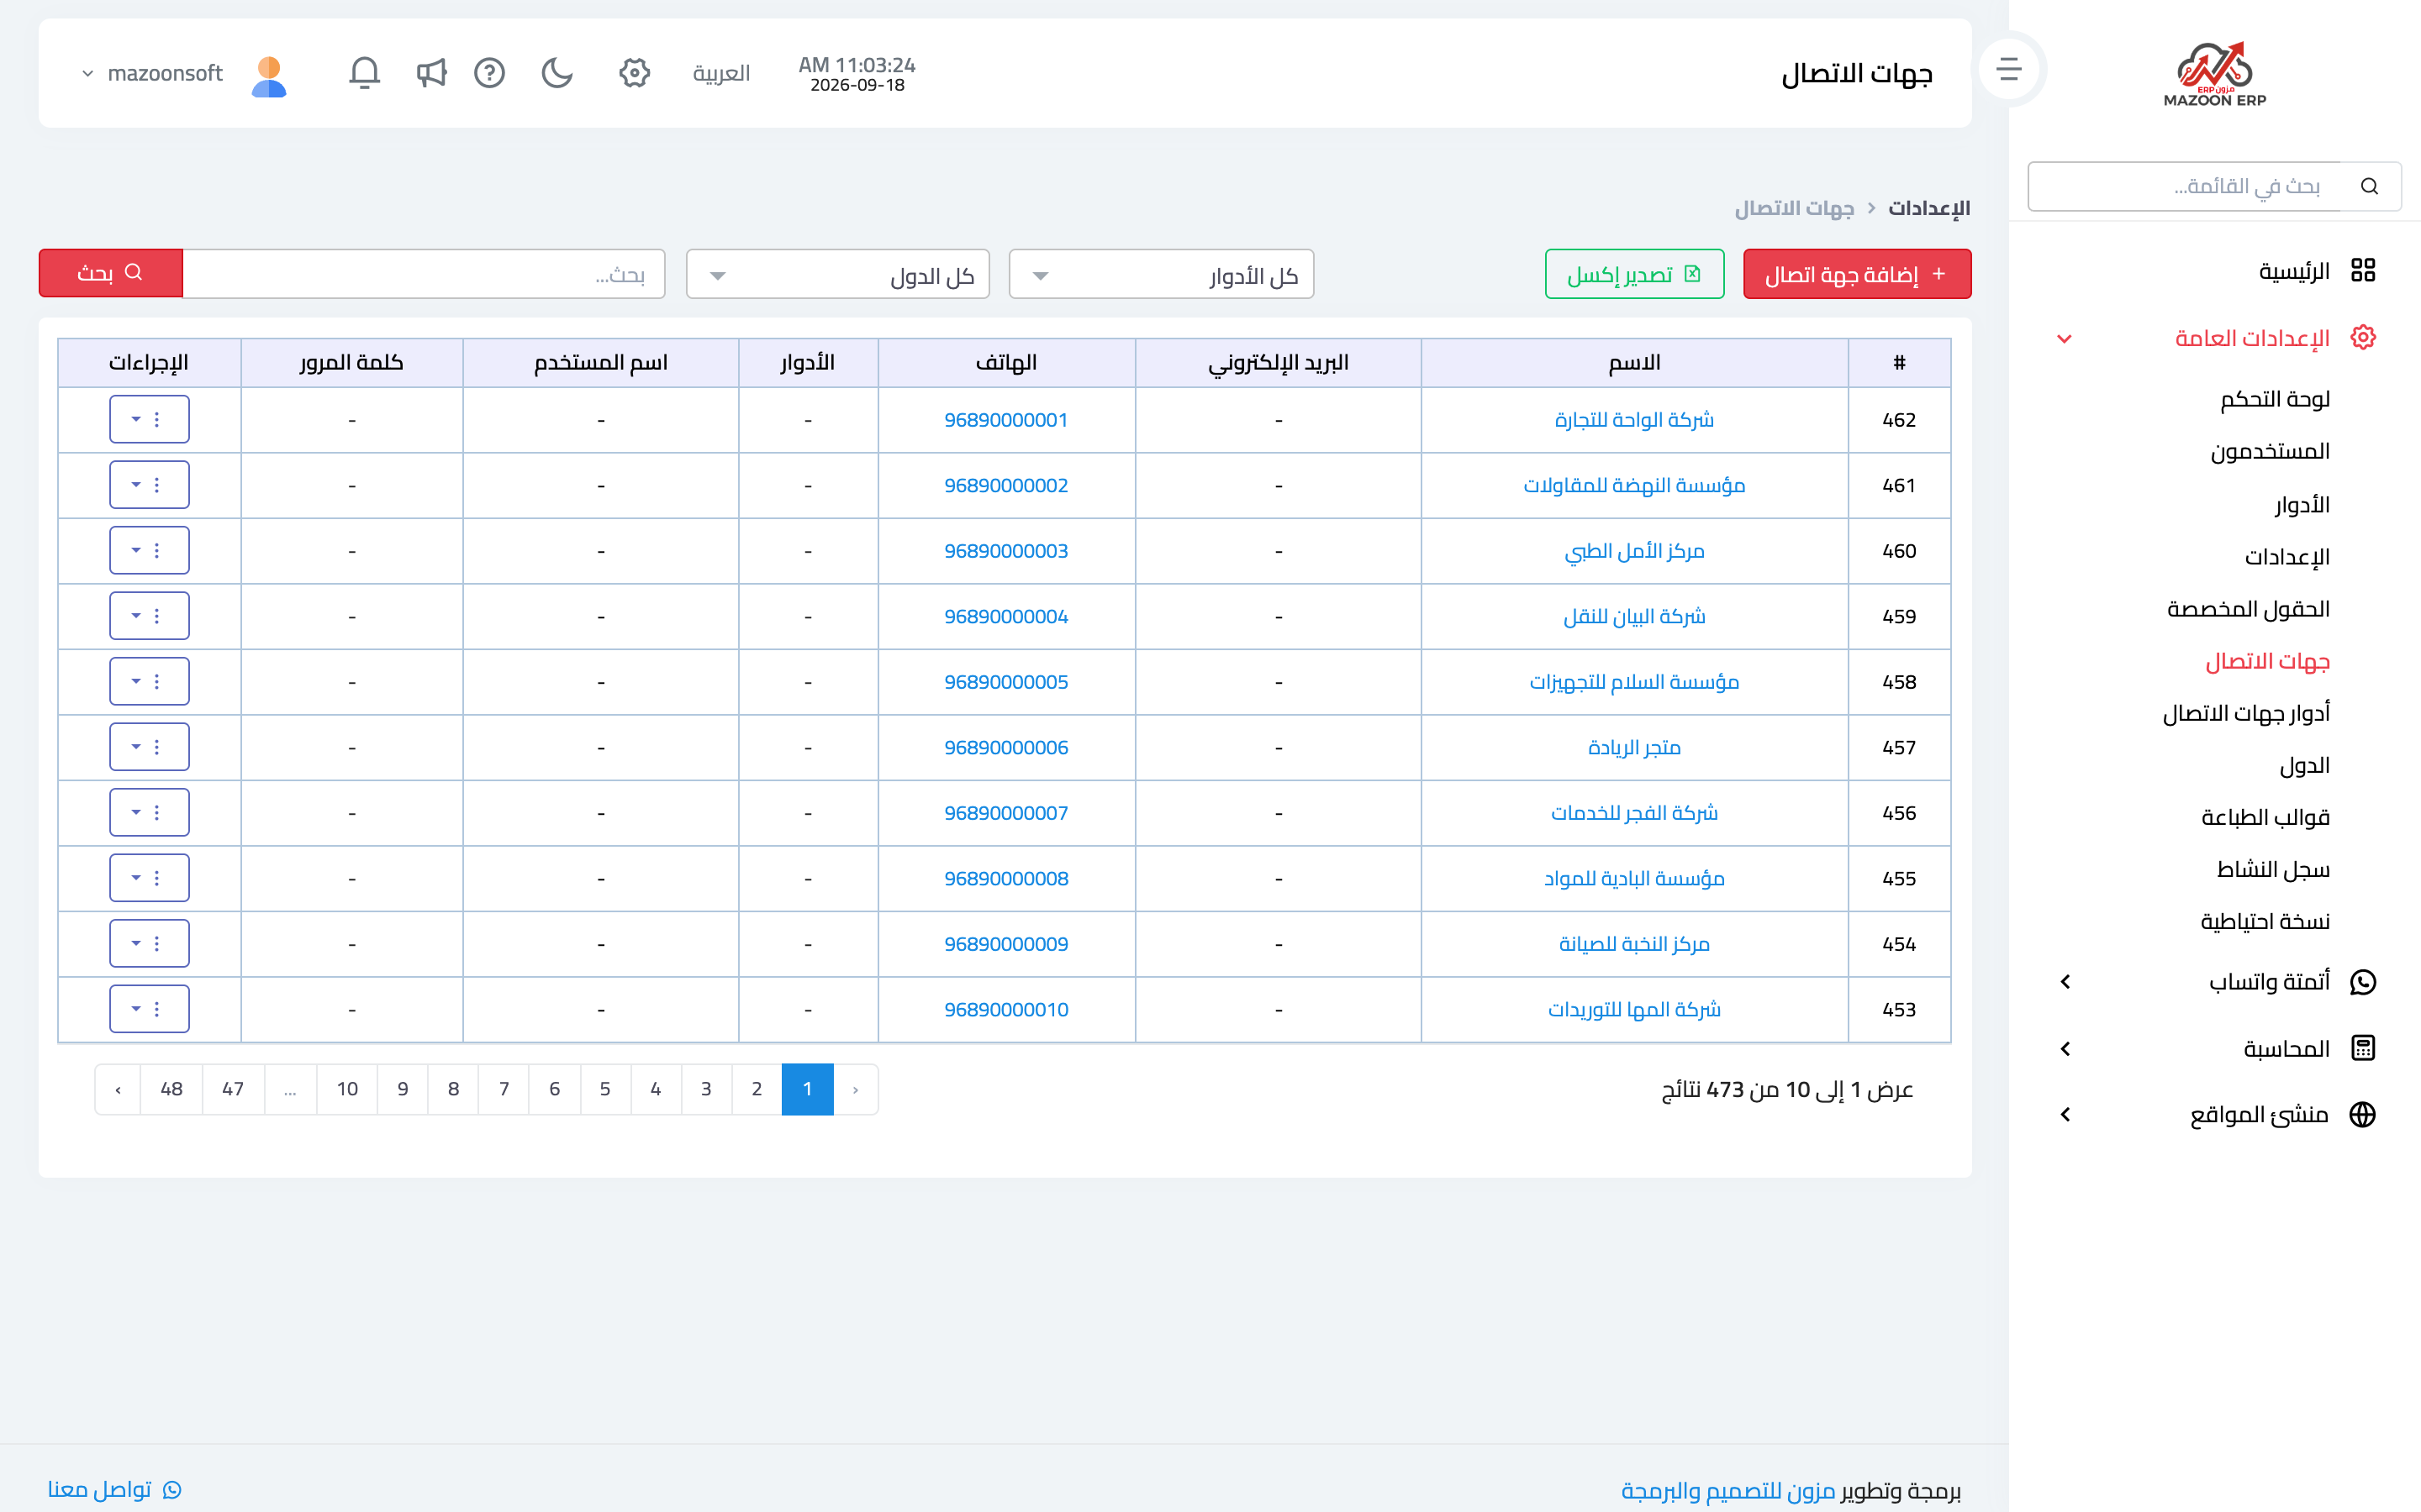This screenshot has width=2421, height=1512.
Task: Click the Mazoon ERP logo
Action: click(x=2215, y=73)
